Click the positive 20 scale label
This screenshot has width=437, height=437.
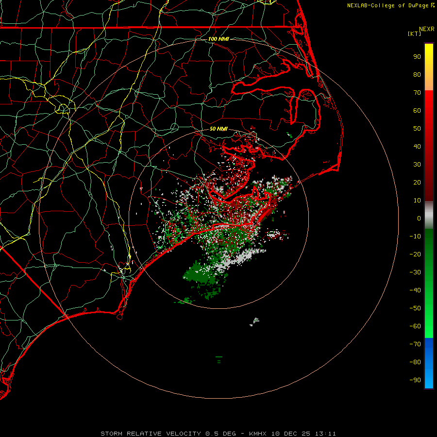417,182
